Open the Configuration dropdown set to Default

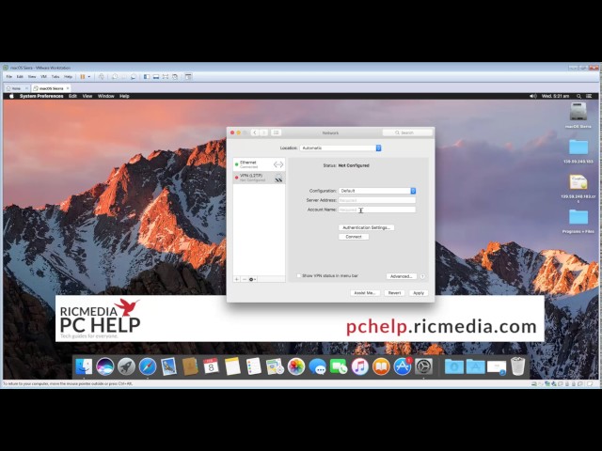[377, 191]
